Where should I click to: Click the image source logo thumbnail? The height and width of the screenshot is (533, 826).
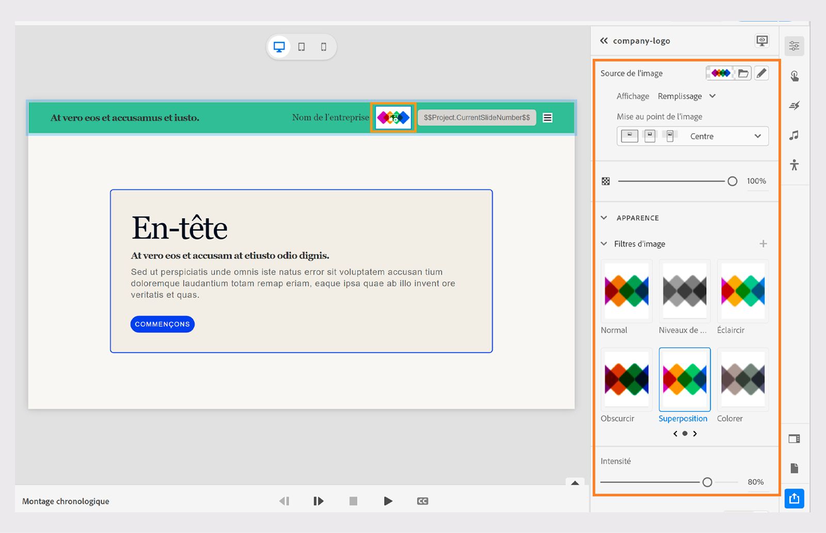pyautogui.click(x=721, y=73)
